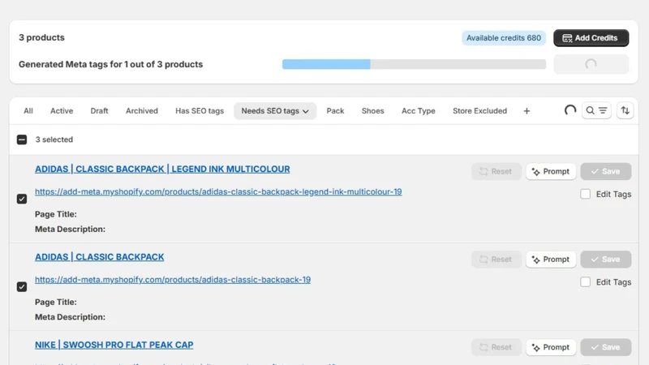
Task: Open Prompt for Legend Ink Multicolour backpack
Action: click(551, 171)
